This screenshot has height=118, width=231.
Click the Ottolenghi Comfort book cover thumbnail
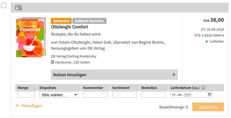31,38
